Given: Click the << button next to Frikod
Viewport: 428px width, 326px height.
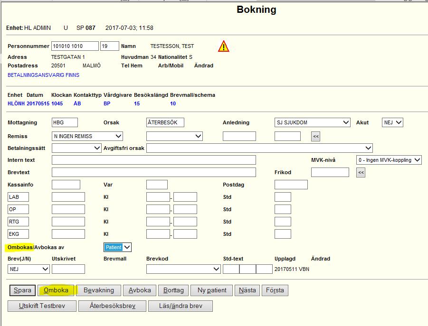Looking at the screenshot, I should [361, 172].
